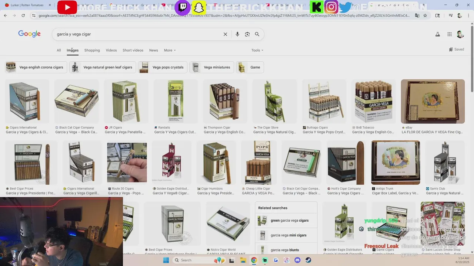Image resolution: width=474 pixels, height=266 pixels.
Task: Click the Google Lens screen search toolbar icon
Action: tap(437, 16)
